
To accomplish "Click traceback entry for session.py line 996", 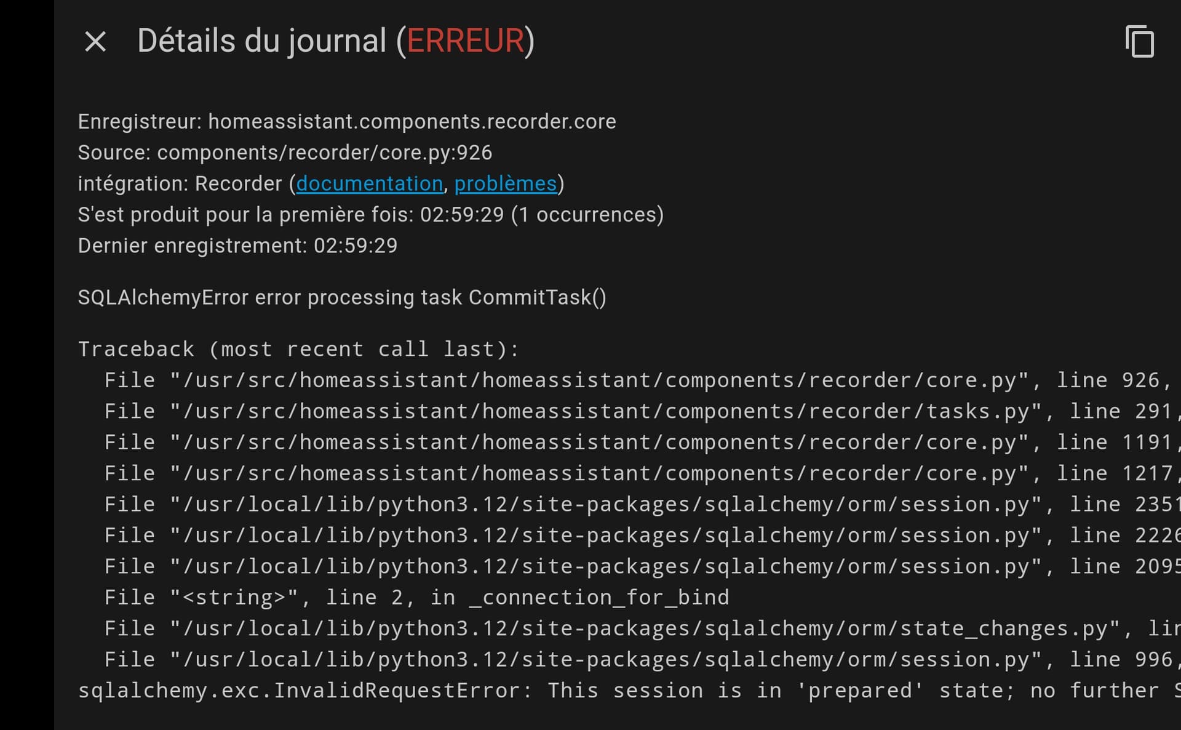I will (x=642, y=659).
